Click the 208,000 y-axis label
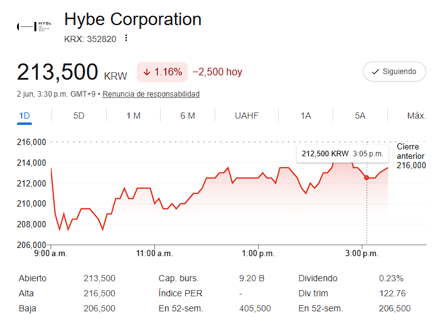Image resolution: width=435 pixels, height=334 pixels. (x=31, y=224)
